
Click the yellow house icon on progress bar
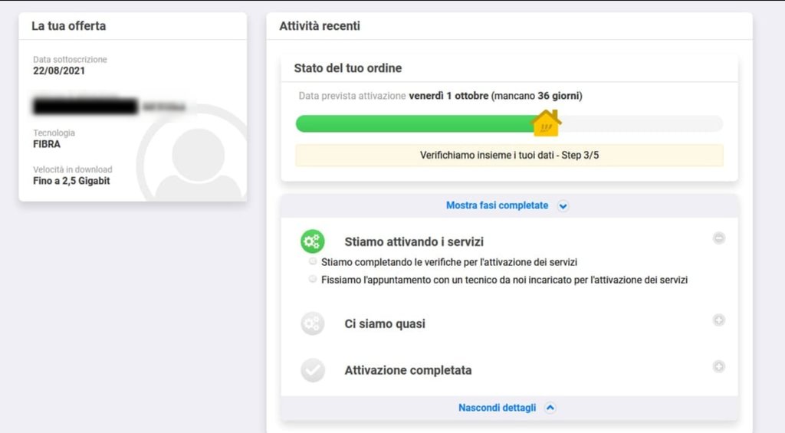pos(546,123)
